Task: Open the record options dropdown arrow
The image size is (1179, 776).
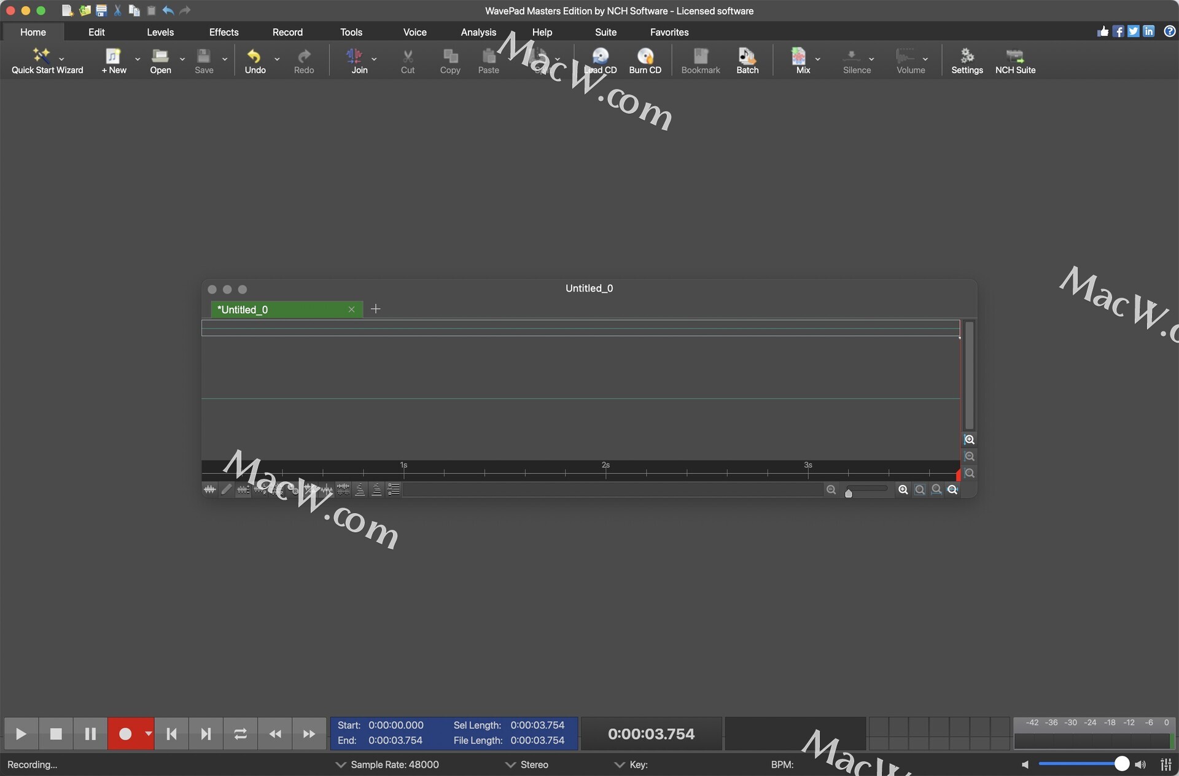Action: 148,734
